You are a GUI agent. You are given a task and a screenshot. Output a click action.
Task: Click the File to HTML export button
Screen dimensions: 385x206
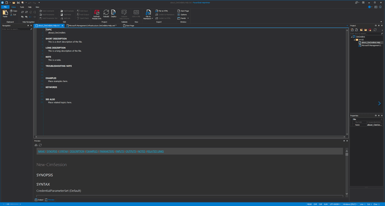tap(162, 11)
